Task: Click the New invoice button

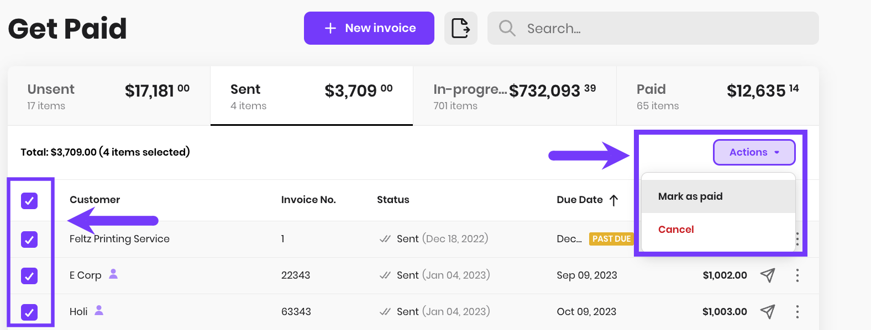Action: [369, 28]
